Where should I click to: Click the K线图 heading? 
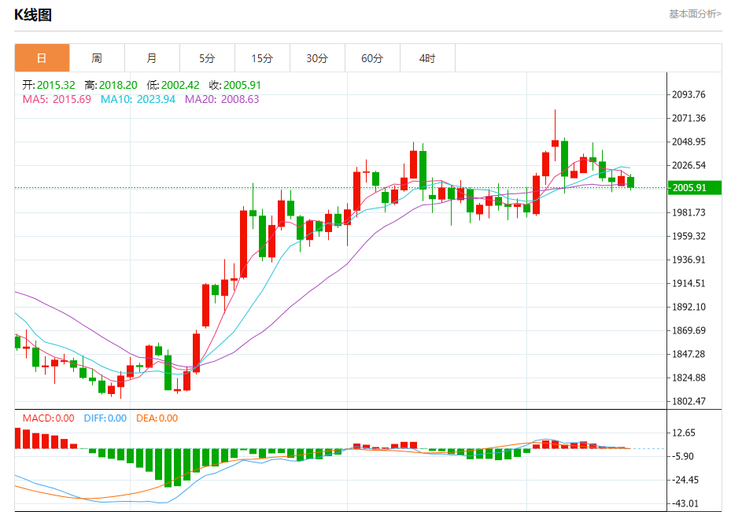32,15
